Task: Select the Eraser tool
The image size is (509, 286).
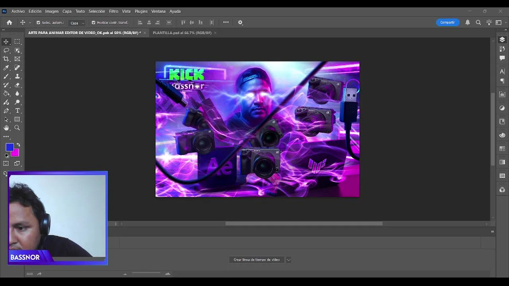Action: [17, 85]
